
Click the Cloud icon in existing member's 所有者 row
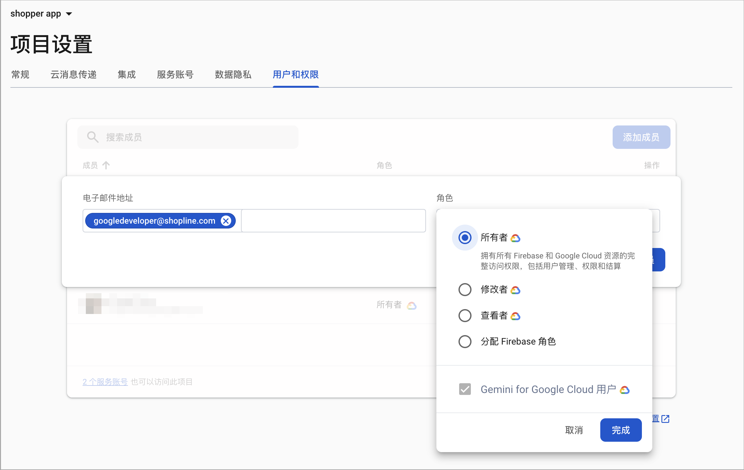(412, 305)
